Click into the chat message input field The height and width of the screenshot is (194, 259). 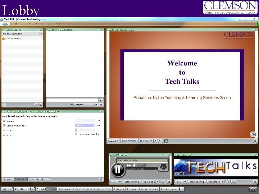tap(72, 100)
